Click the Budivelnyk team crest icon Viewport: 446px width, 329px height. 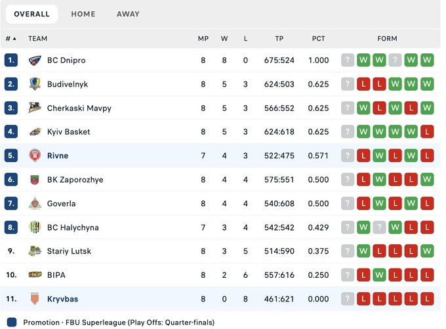click(x=35, y=84)
